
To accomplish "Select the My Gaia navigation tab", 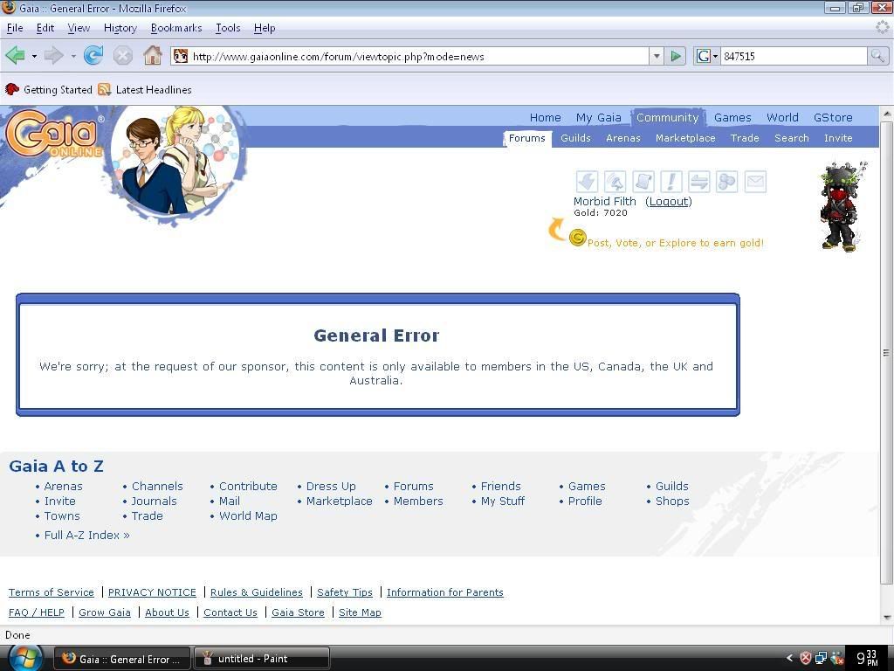I will click(598, 118).
